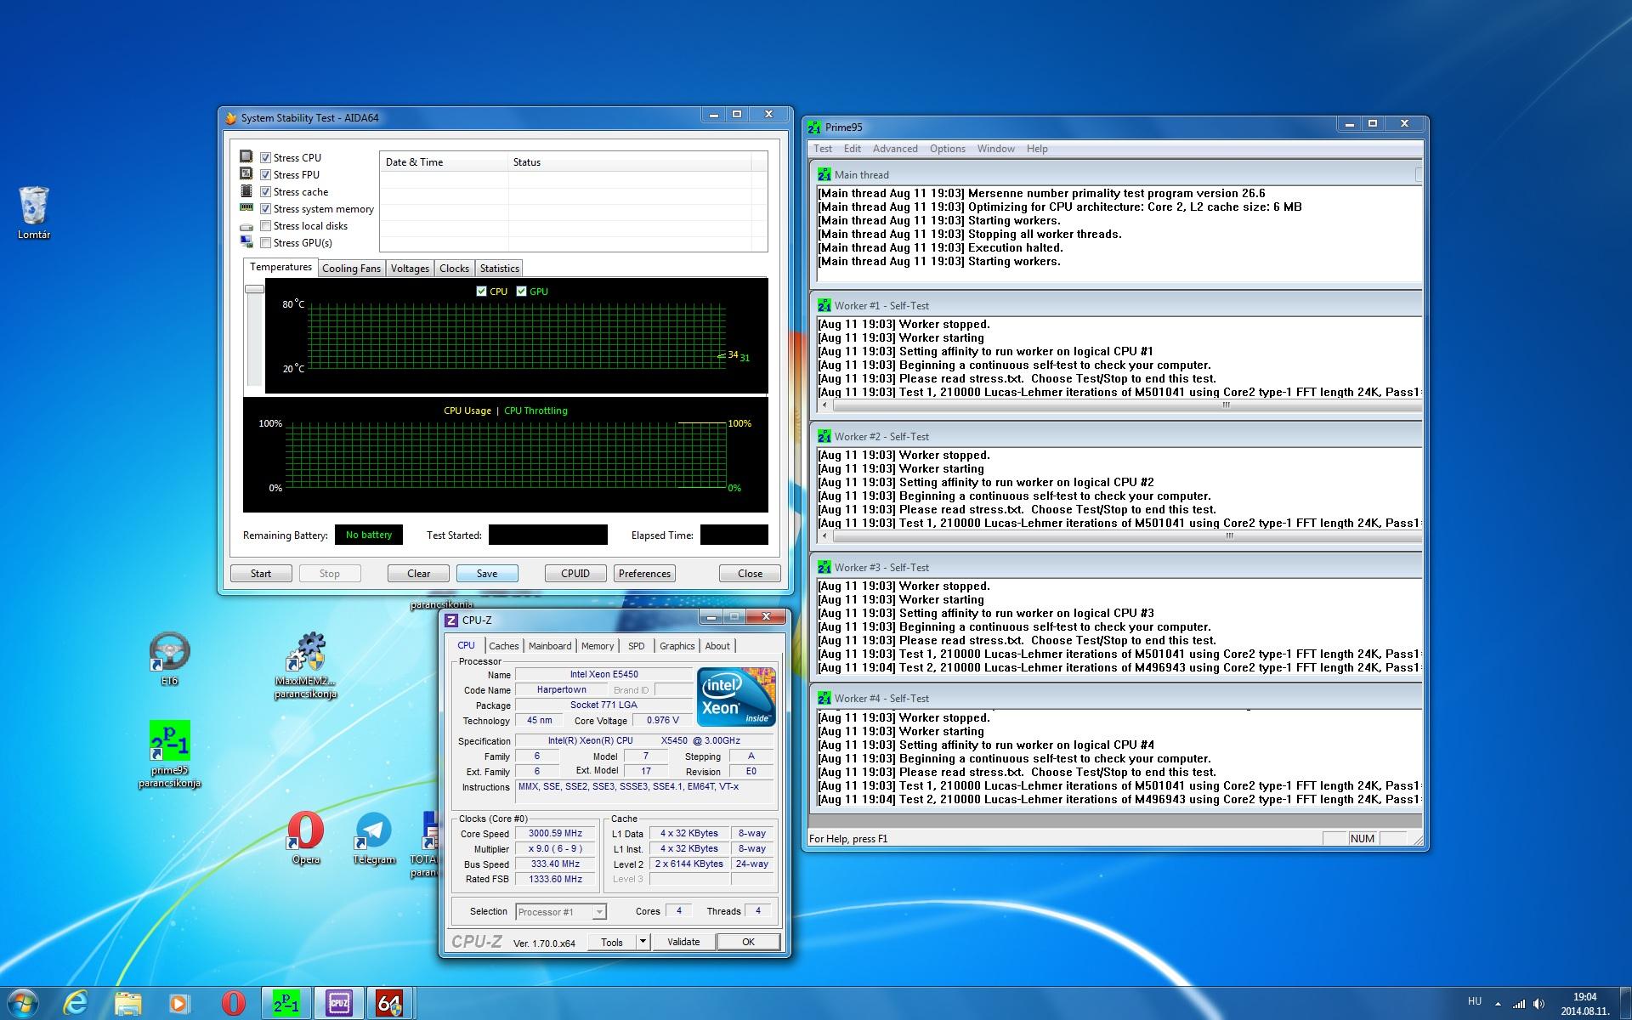This screenshot has height=1020, width=1632.
Task: Open the Test menu in Prime95
Action: pyautogui.click(x=823, y=149)
